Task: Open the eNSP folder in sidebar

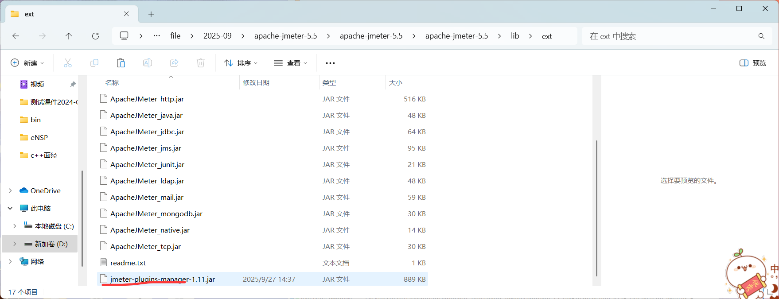Action: pyautogui.click(x=39, y=137)
